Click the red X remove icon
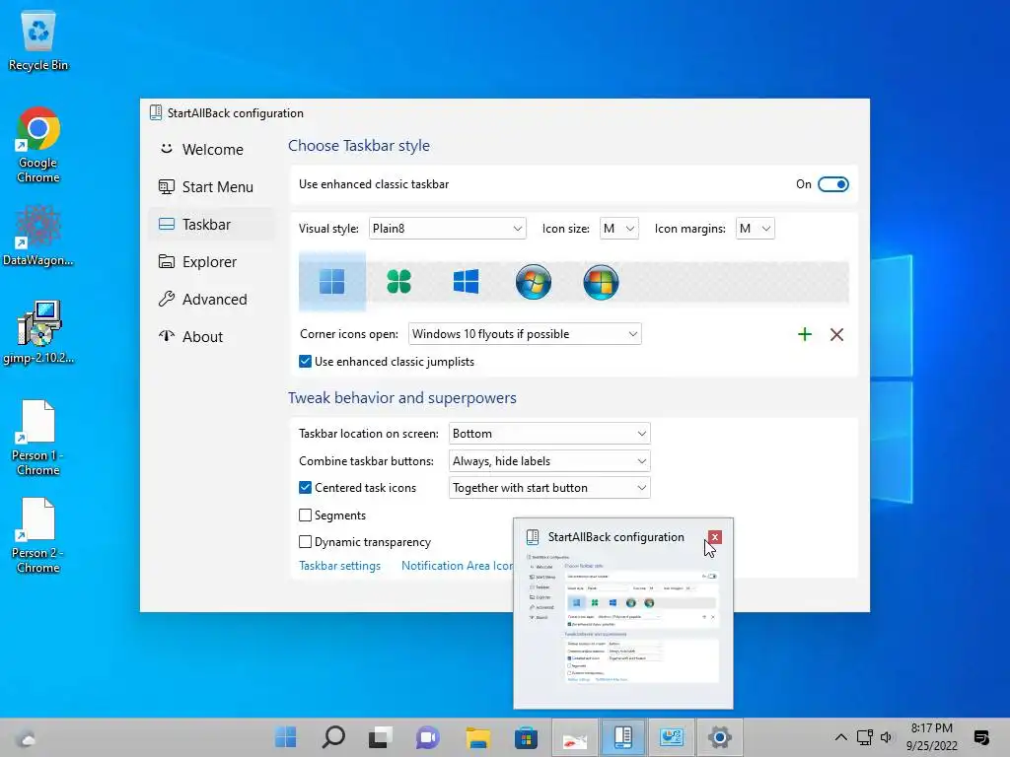 pyautogui.click(x=836, y=334)
